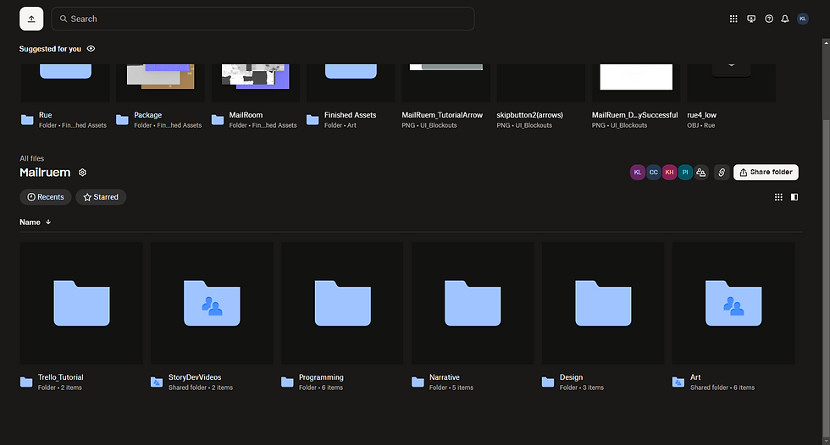Open the Programming folder thumbnail
The height and width of the screenshot is (445, 830).
342,304
